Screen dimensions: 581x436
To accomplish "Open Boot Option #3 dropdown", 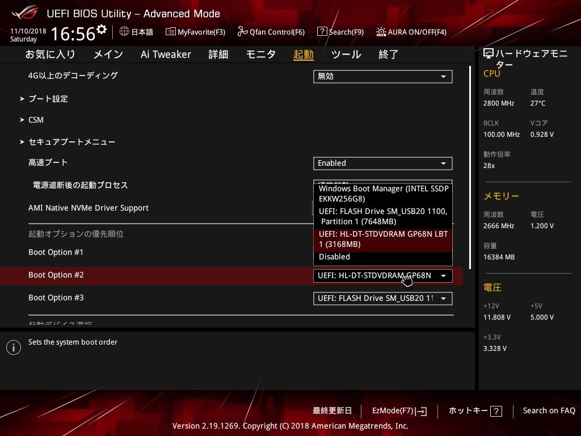I will [382, 299].
